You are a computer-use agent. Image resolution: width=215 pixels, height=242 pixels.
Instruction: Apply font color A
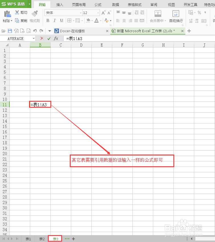click(97, 21)
